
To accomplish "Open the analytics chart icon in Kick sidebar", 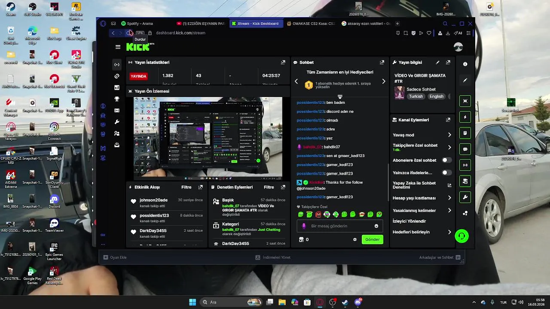I will (x=116, y=88).
